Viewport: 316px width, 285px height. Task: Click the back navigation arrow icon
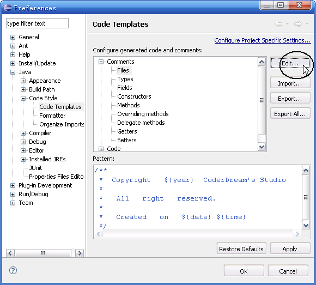pos(278,24)
